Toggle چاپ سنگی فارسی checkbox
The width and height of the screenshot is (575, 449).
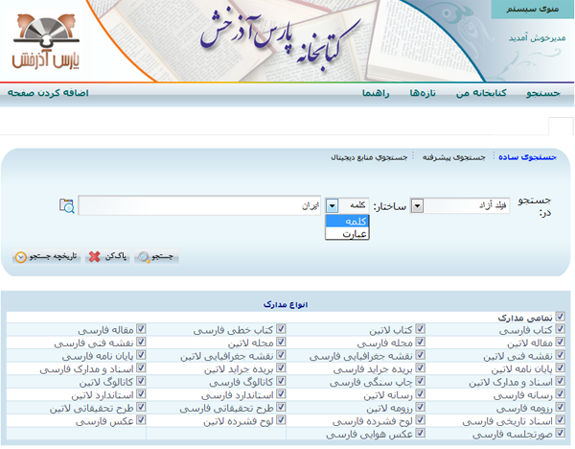[420, 381]
